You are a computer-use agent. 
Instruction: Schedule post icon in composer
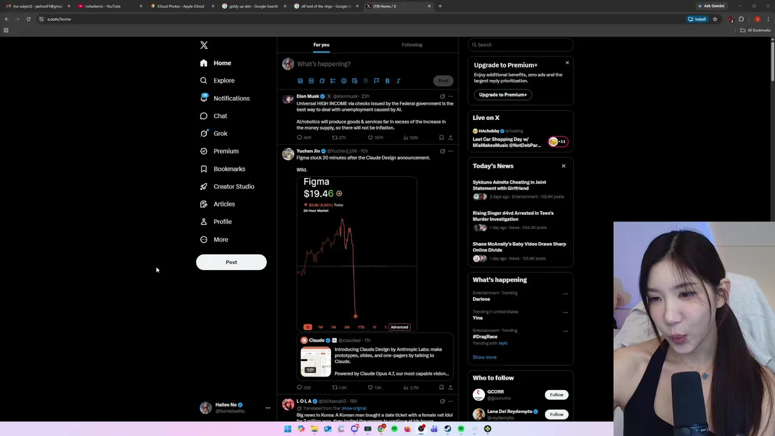pos(355,81)
